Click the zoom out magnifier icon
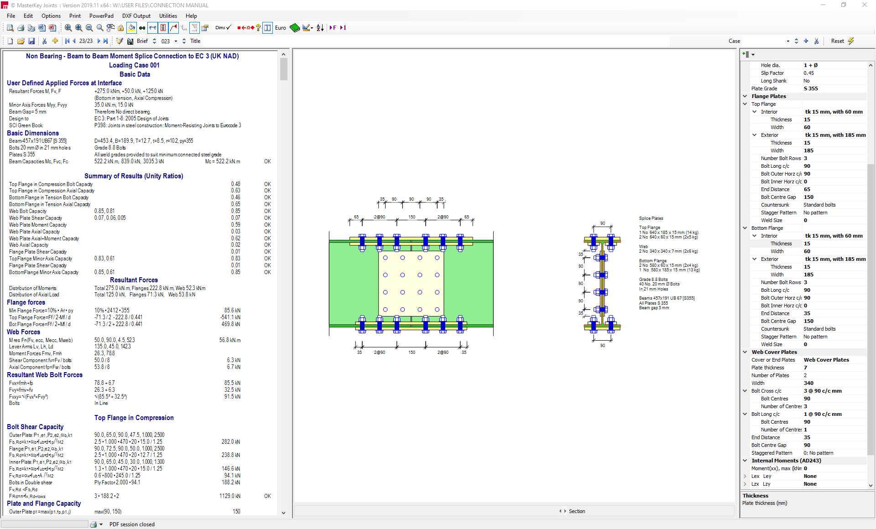Image resolution: width=876 pixels, height=529 pixels. point(89,28)
